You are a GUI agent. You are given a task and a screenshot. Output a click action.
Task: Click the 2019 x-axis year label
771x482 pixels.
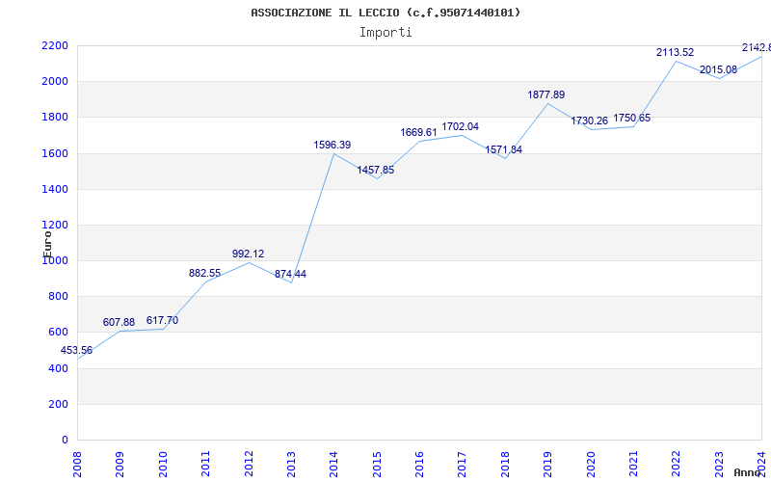point(547,464)
